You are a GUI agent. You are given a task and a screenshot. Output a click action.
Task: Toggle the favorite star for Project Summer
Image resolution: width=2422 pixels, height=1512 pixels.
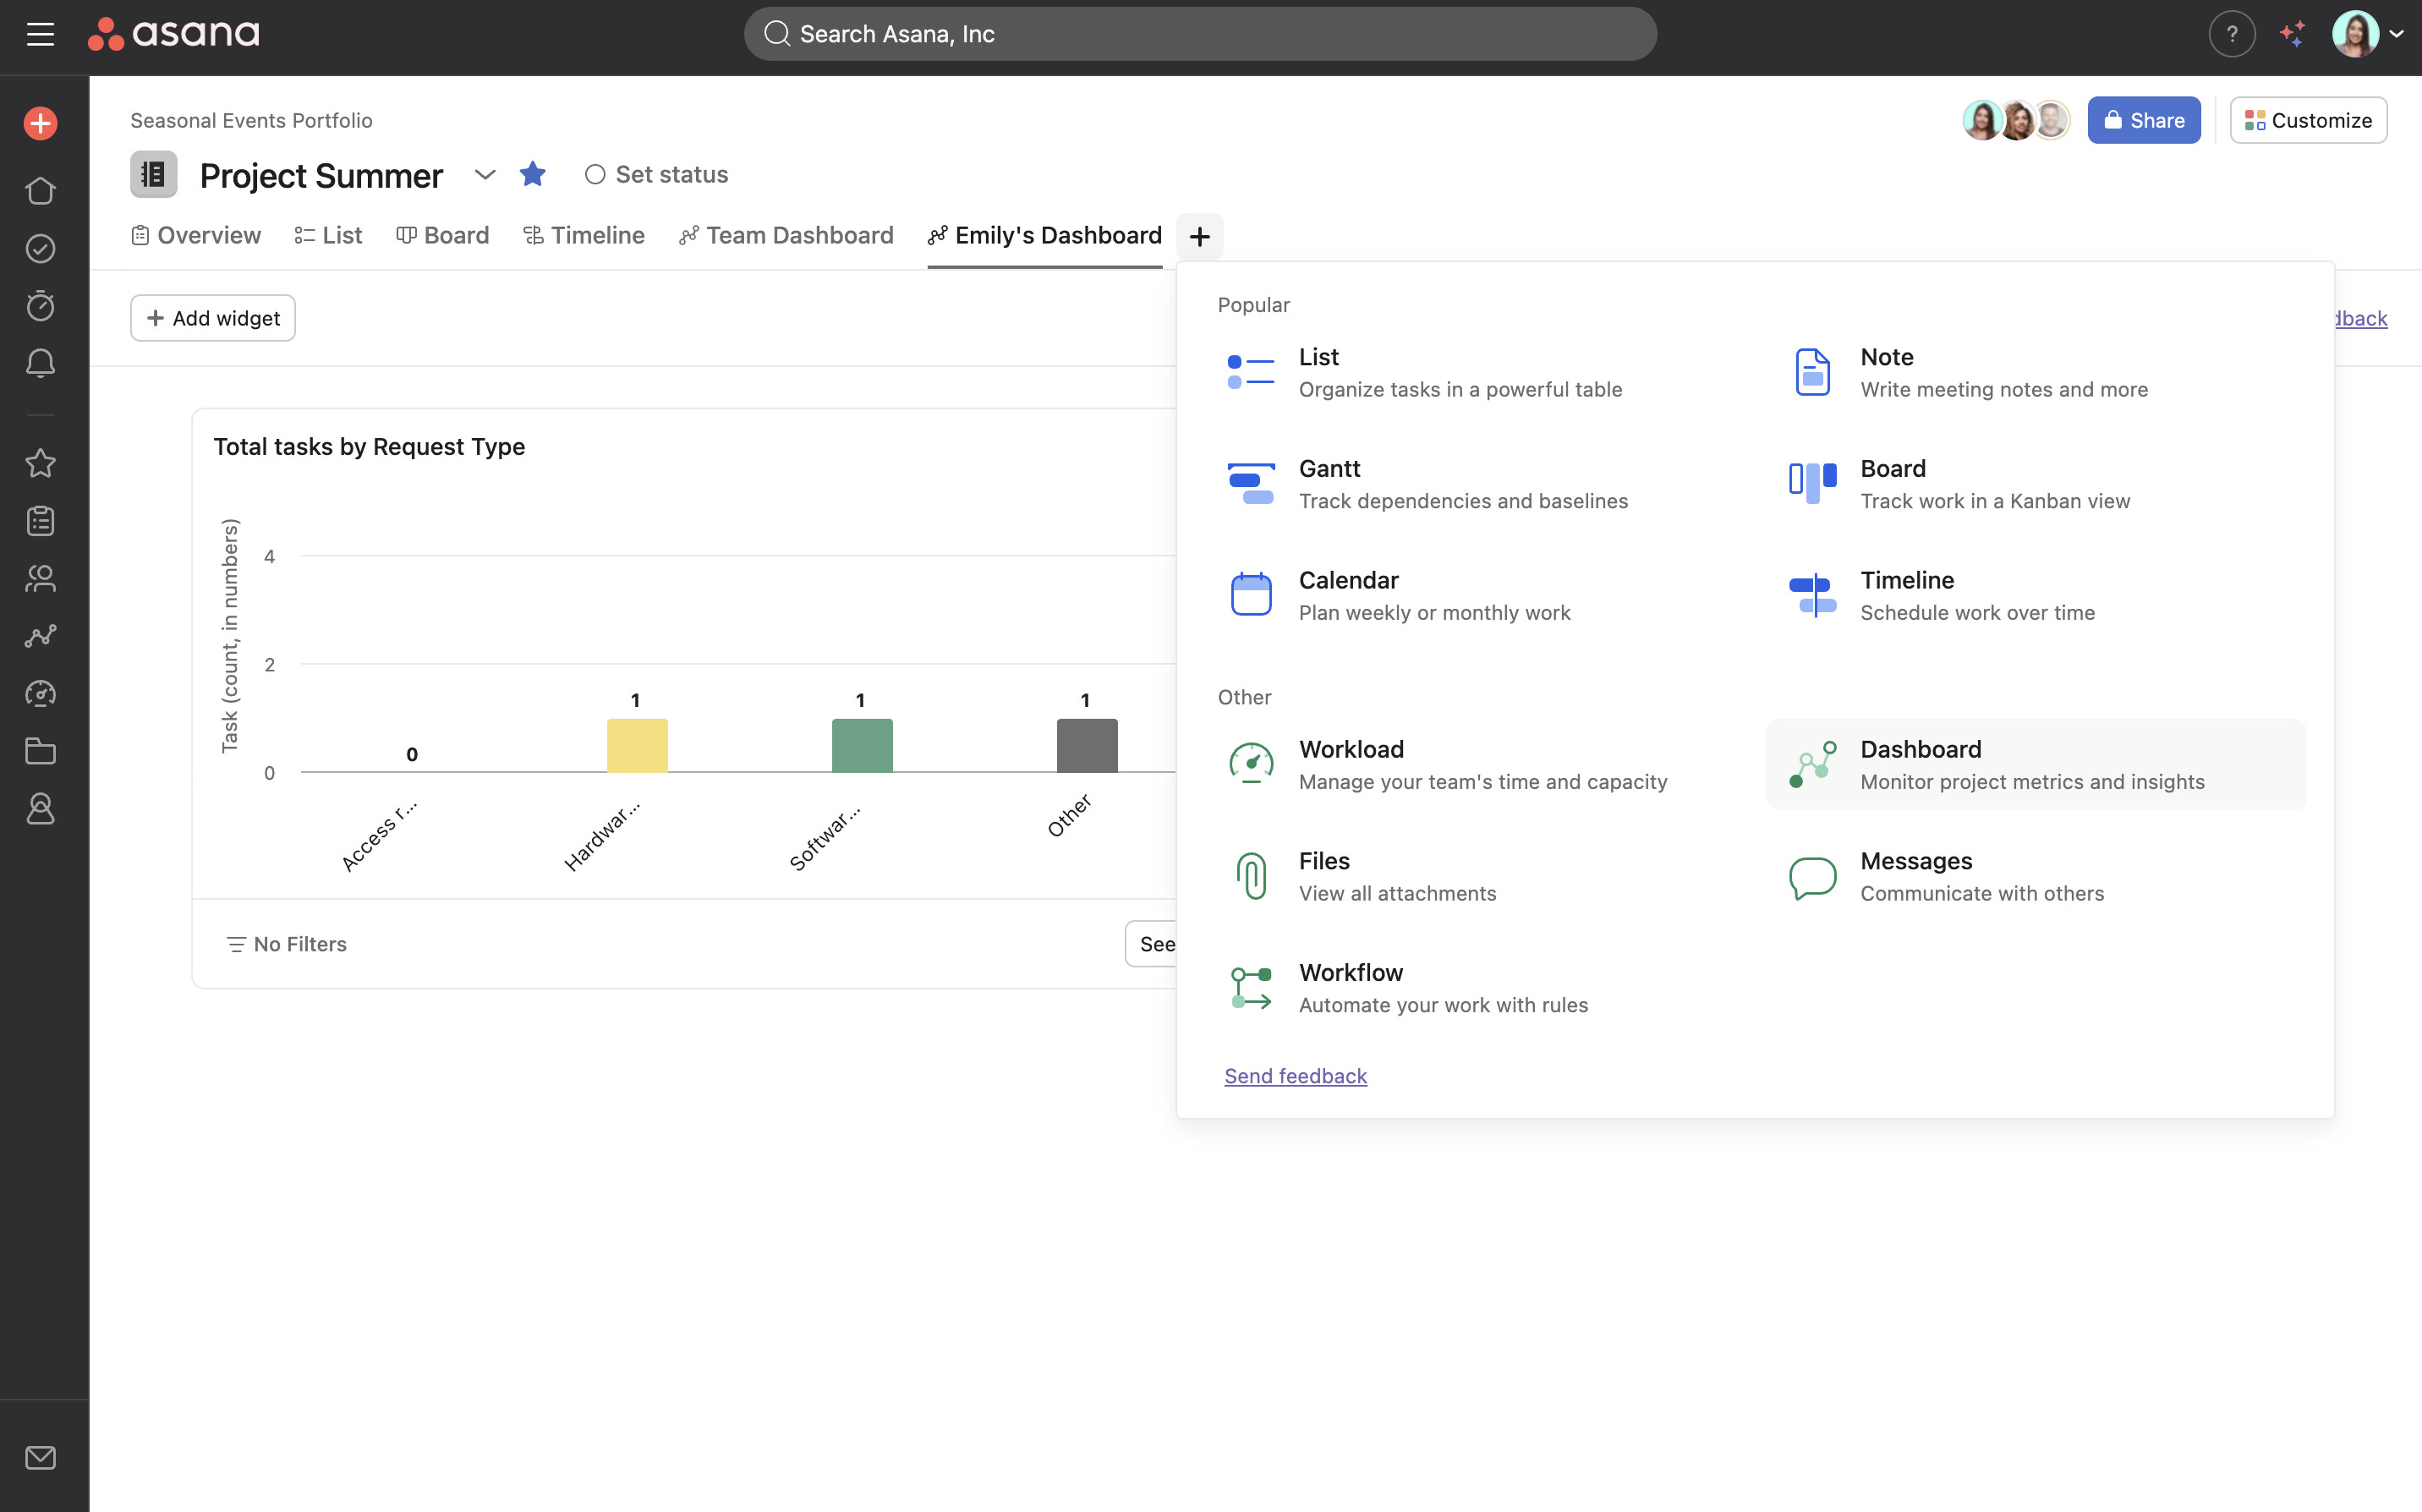coord(533,174)
